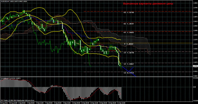Click the R3 1.0748 resistance label
The height and width of the screenshot is (104, 198).
129,12
